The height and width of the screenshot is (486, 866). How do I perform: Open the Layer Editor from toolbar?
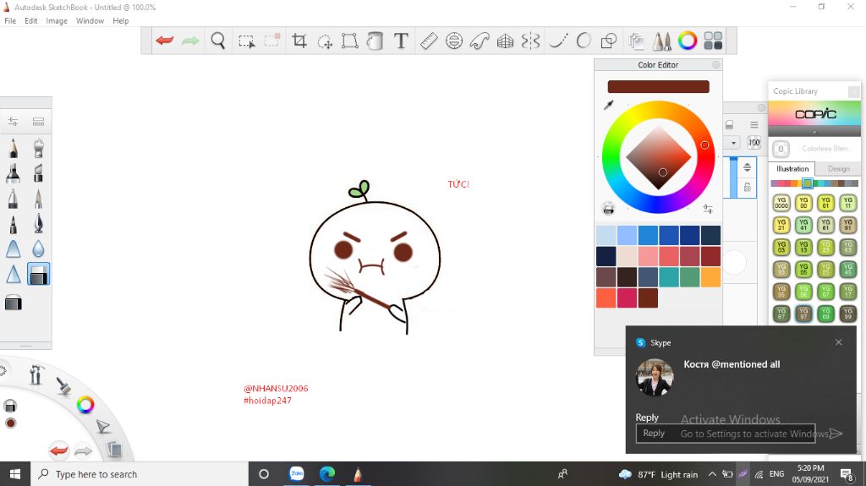636,41
